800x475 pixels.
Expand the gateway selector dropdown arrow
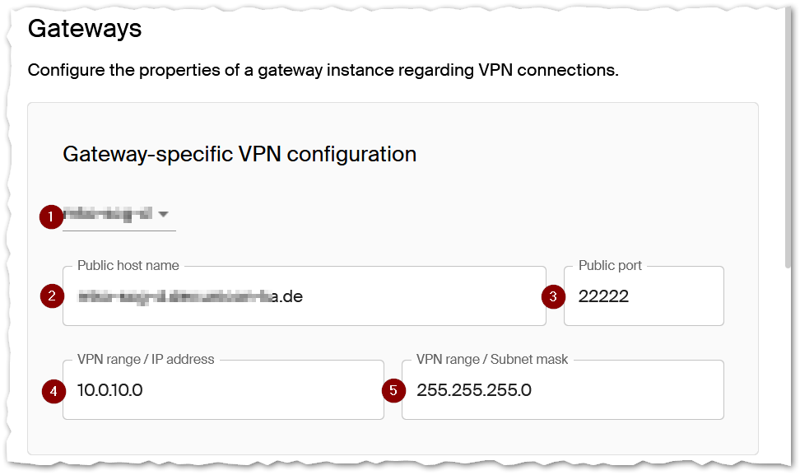[x=164, y=215]
